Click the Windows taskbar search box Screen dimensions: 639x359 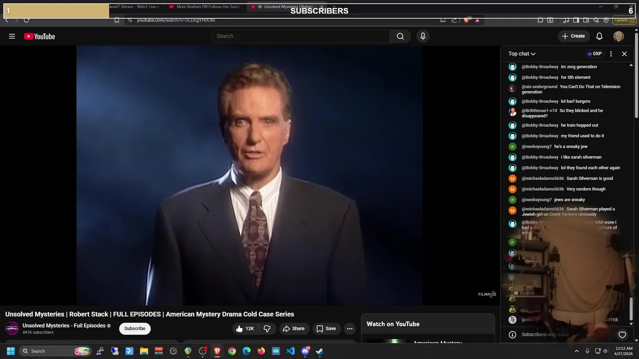click(56, 351)
